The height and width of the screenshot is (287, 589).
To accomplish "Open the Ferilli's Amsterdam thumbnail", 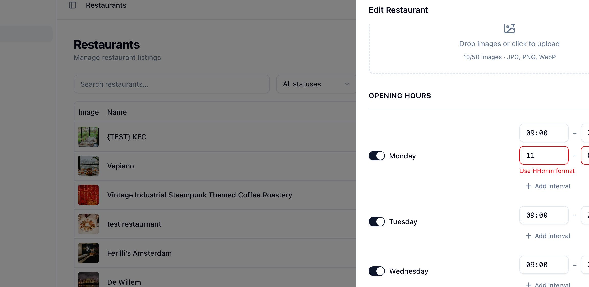I will [x=88, y=253].
